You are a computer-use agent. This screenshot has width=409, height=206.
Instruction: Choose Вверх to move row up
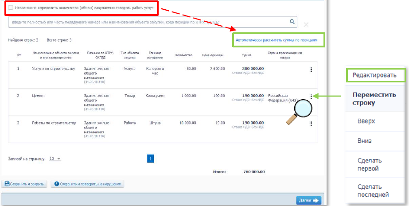pyautogui.click(x=366, y=121)
